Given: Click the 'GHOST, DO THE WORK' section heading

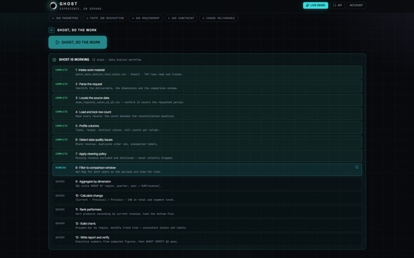Looking at the screenshot, I should pyautogui.click(x=77, y=30).
